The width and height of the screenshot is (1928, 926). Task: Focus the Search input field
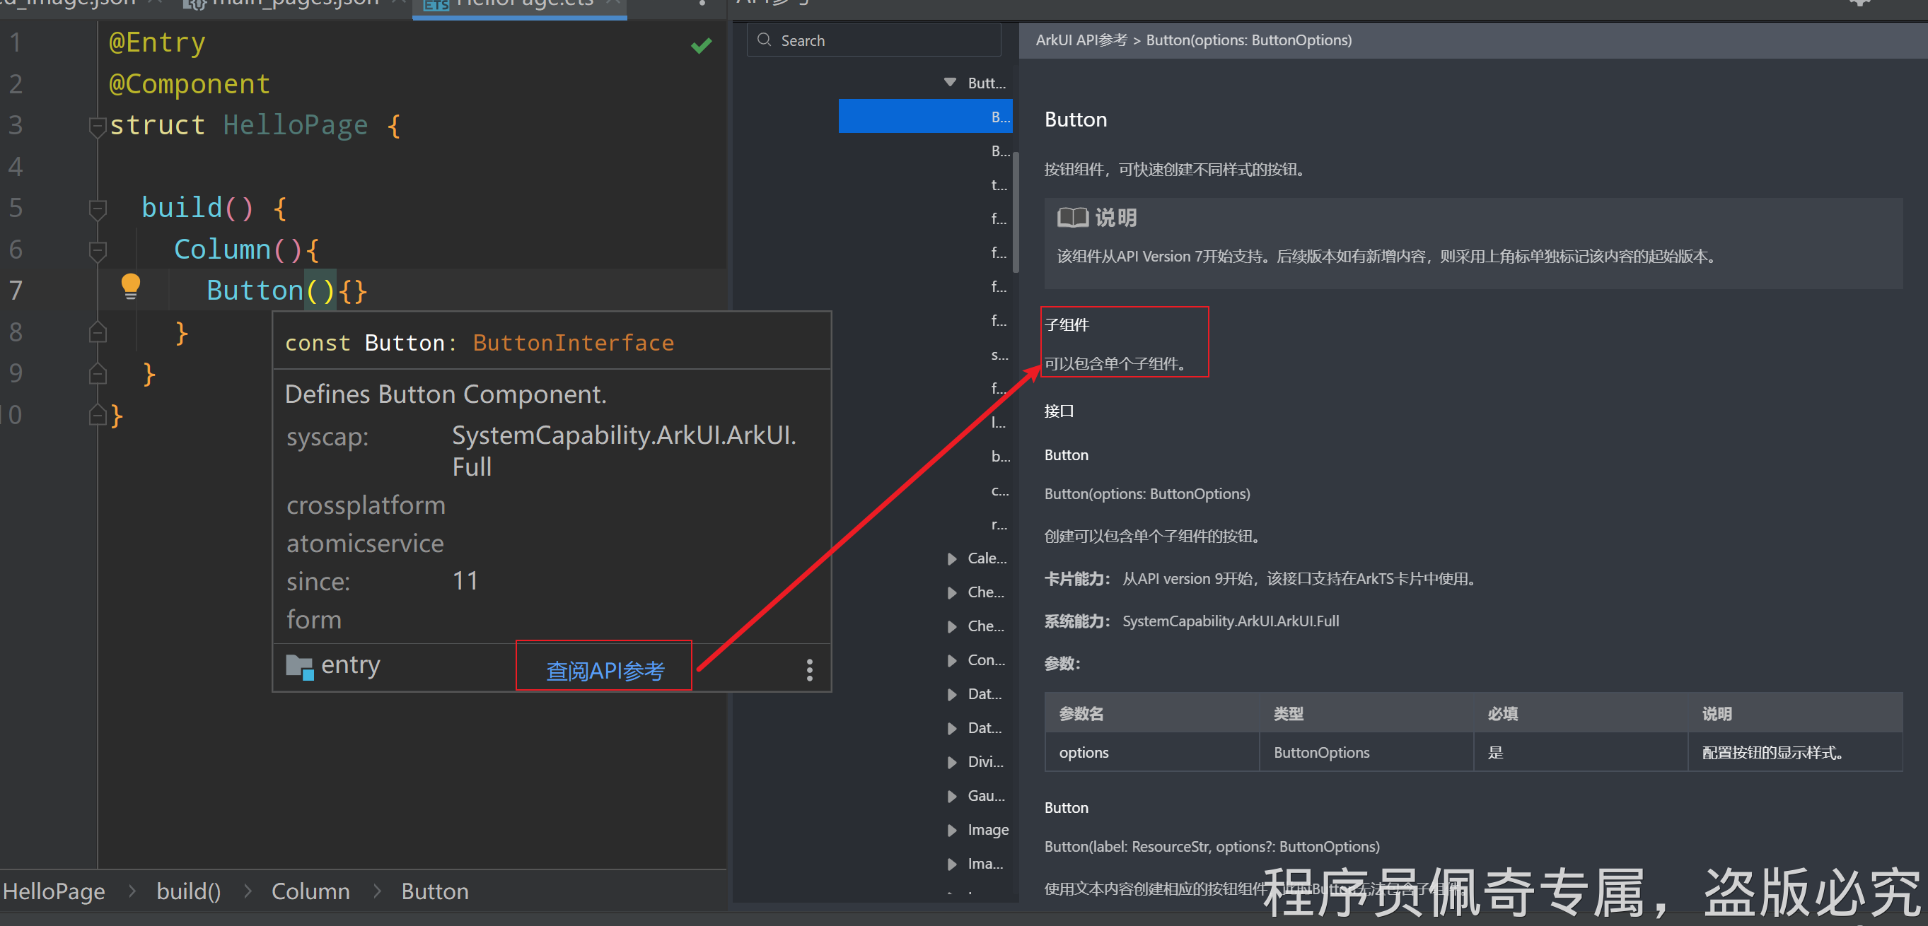[x=883, y=40]
